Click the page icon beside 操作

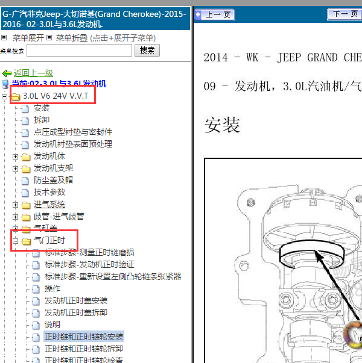(x=36, y=289)
